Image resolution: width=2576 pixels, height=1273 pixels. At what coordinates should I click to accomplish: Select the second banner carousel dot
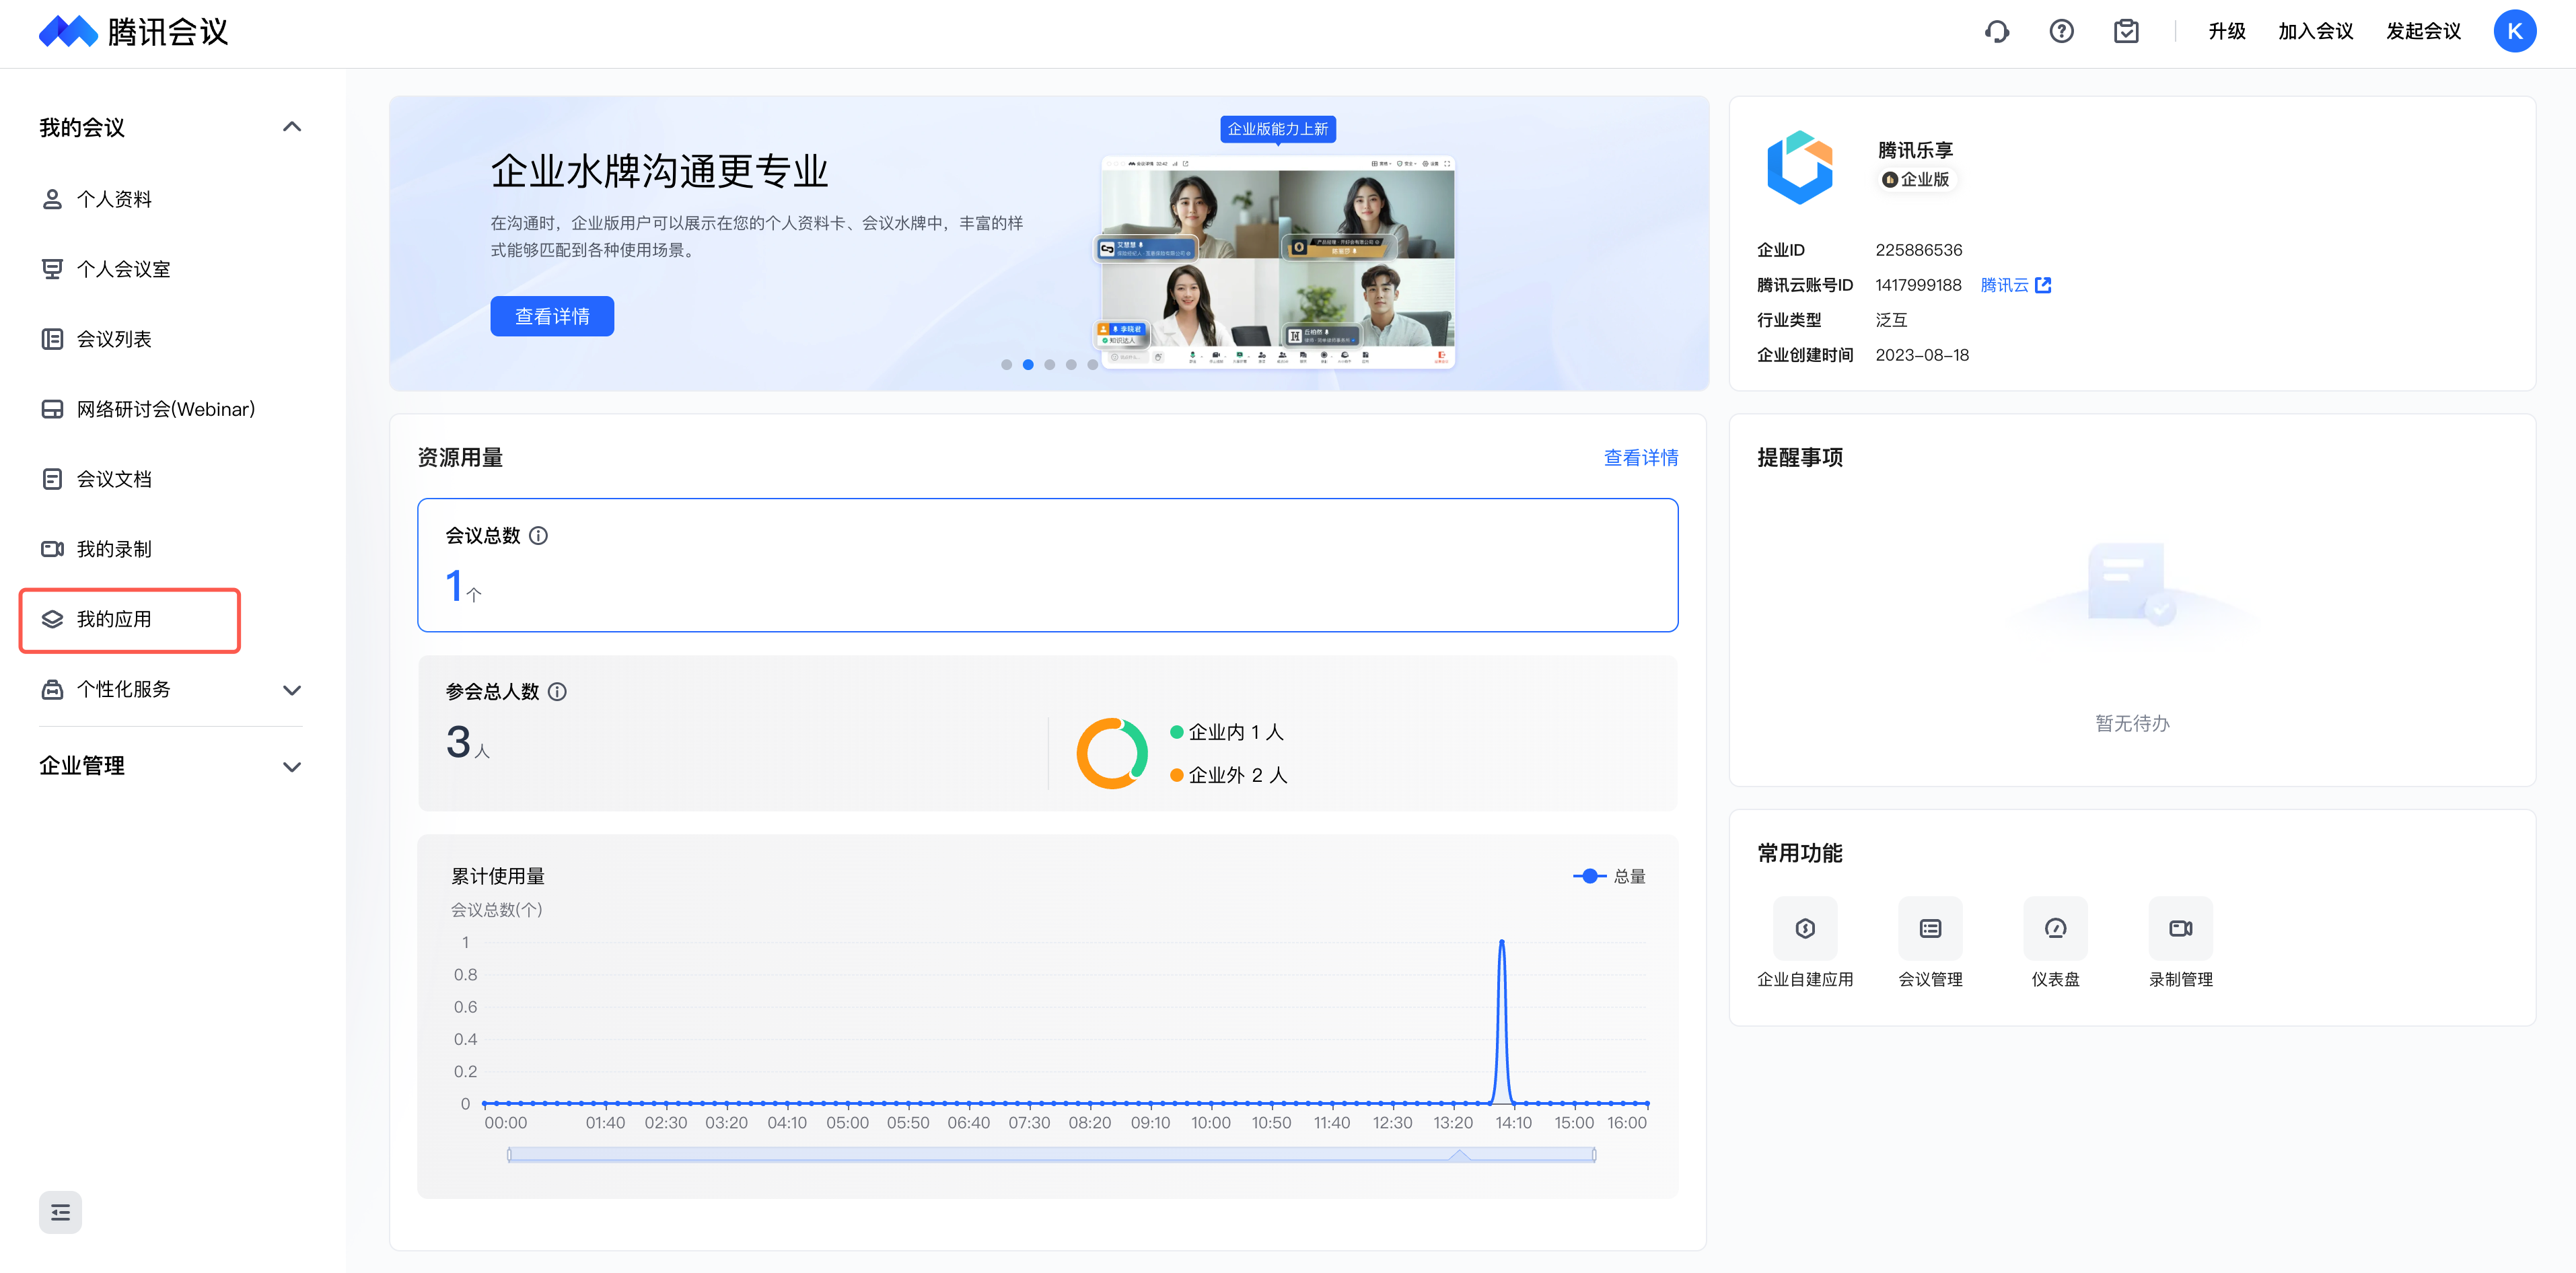[x=1028, y=365]
